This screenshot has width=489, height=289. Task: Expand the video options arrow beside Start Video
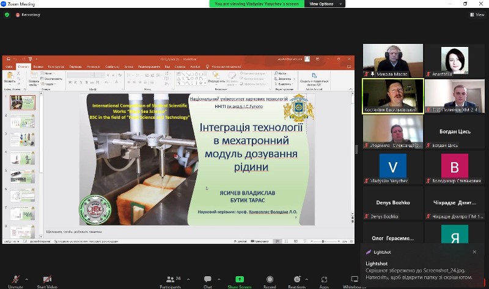pos(62,278)
